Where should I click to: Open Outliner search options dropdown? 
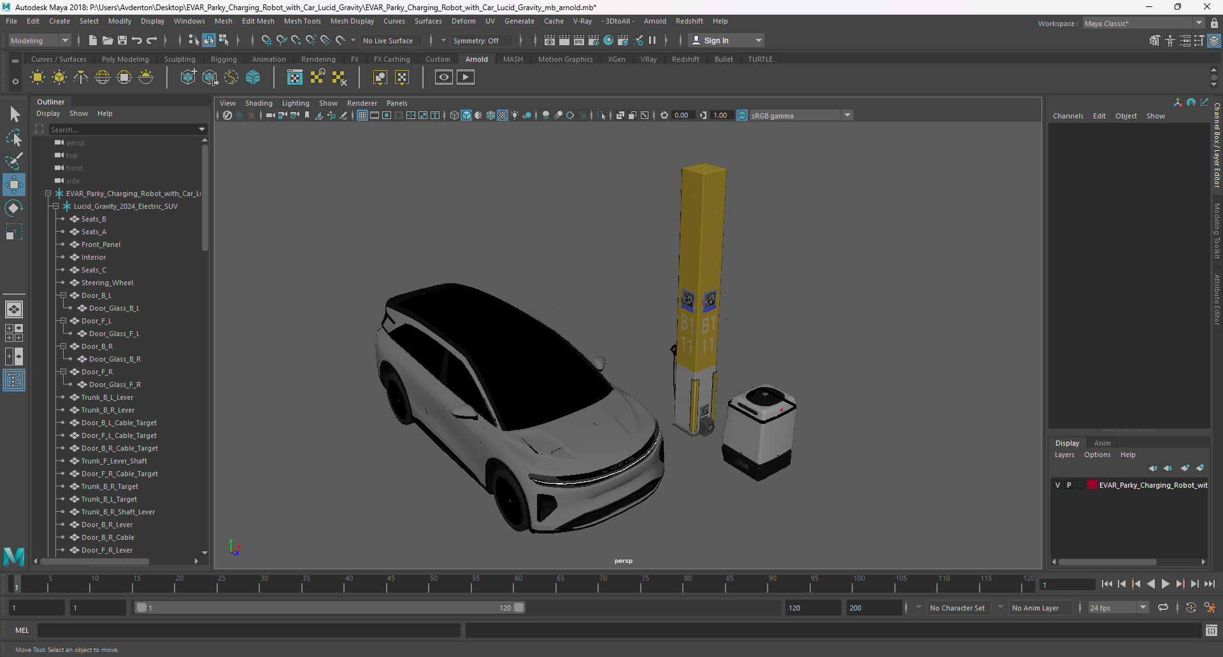[202, 129]
